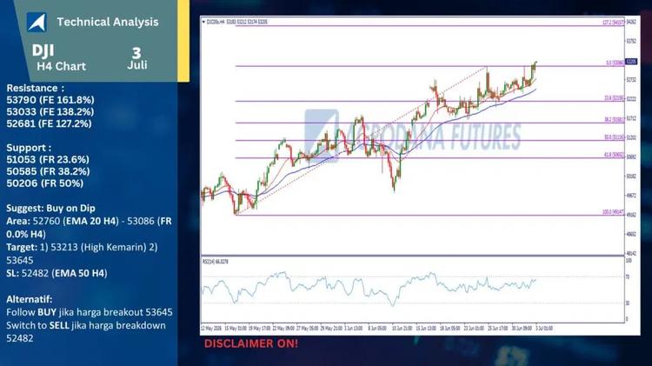Screen dimensions: 652x366
Task: Select the 23.6 Fibonacci retracement label
Action: coord(614,98)
